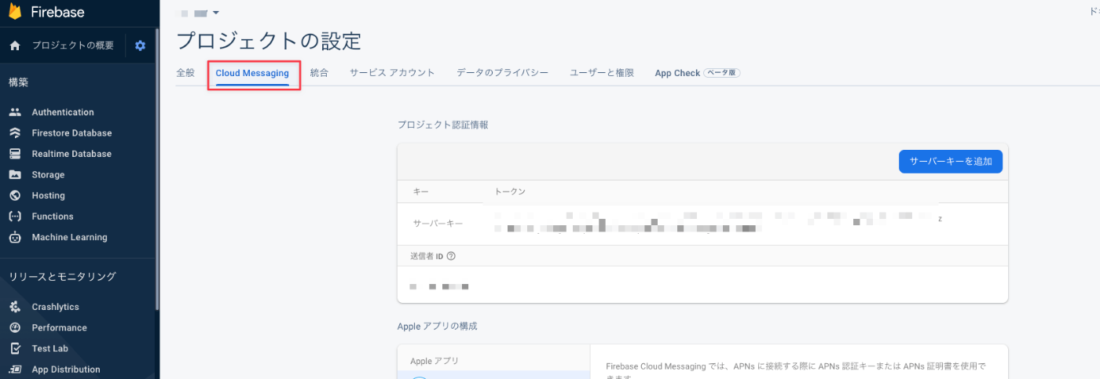Open プロジェクトの概要 link in sidebar
The image size is (1100, 379).
point(73,46)
